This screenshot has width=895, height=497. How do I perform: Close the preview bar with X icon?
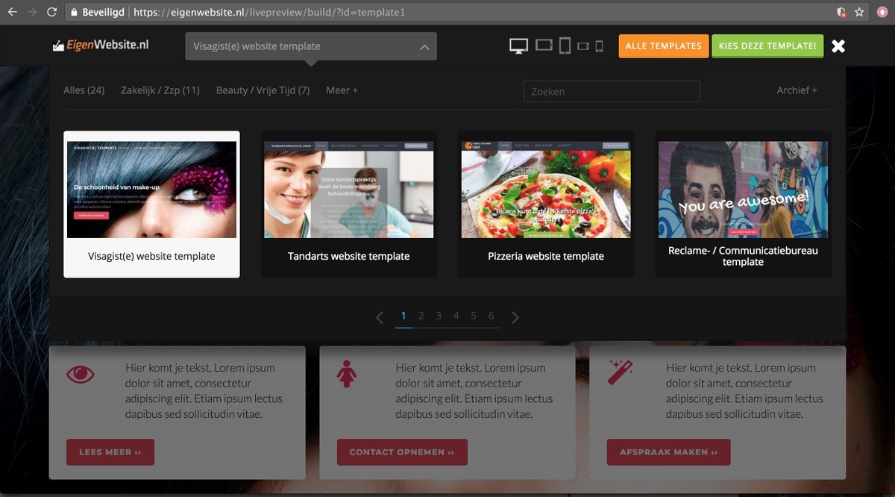838,46
